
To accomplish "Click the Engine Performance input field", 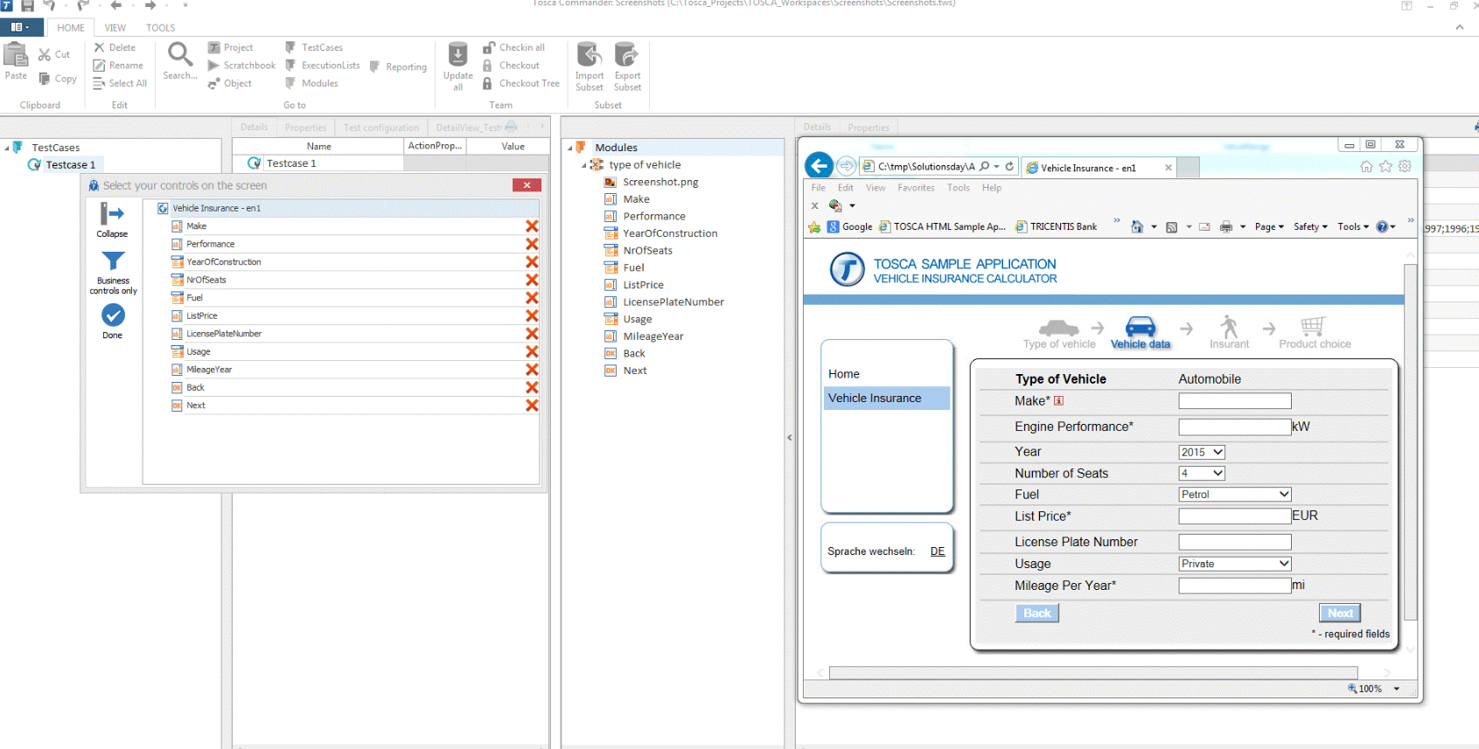I will [1235, 427].
